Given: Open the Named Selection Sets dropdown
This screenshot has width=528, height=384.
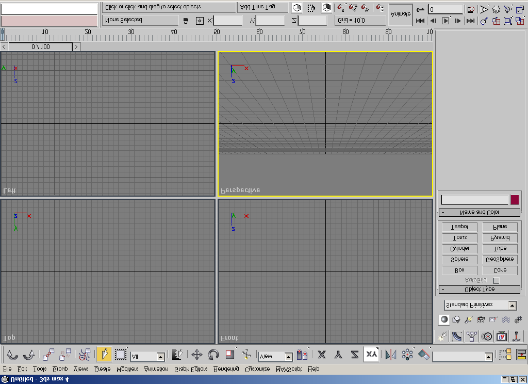Looking at the screenshot, I should (463, 356).
